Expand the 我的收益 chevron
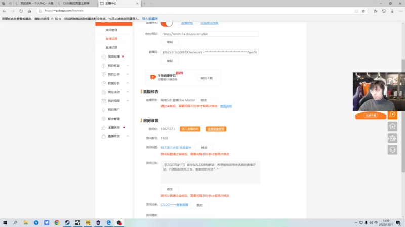The height and width of the screenshot is (227, 405). [x=128, y=66]
